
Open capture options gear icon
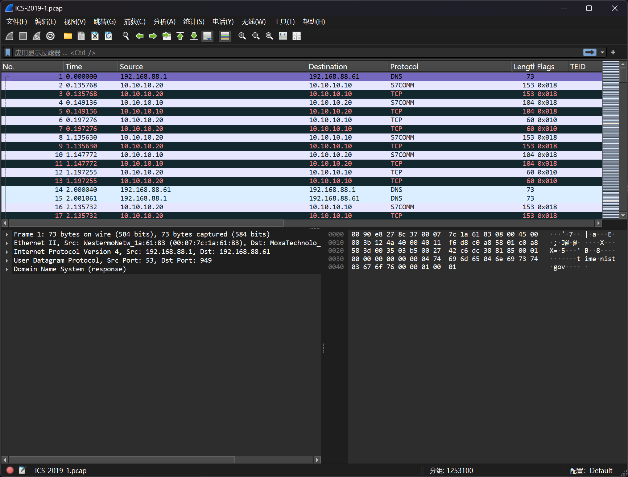[50, 36]
